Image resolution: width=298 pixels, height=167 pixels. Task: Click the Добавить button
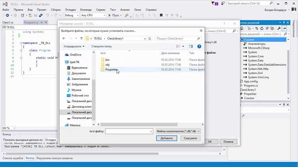click(166, 138)
